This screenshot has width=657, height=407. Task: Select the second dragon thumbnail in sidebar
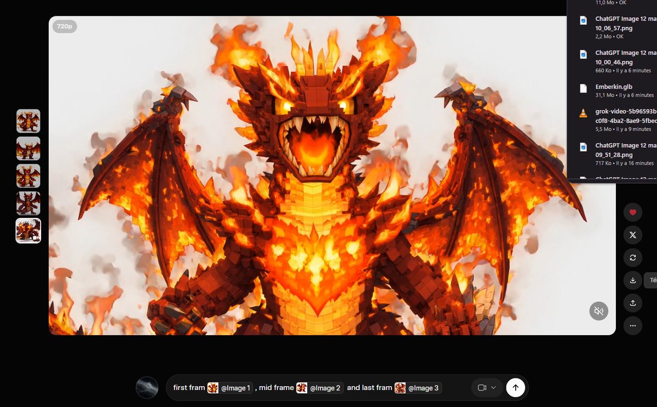(x=28, y=148)
